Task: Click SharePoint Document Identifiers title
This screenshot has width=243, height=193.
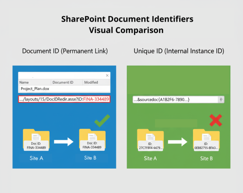Action: (x=127, y=19)
